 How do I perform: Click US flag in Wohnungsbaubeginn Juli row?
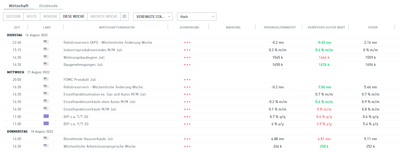click(x=46, y=57)
